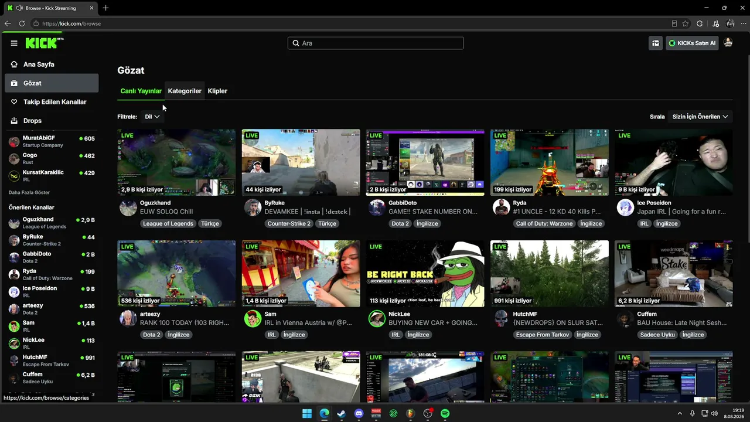750x422 pixels.
Task: Switch to the Canlı Yayınlar tab
Action: (x=141, y=91)
